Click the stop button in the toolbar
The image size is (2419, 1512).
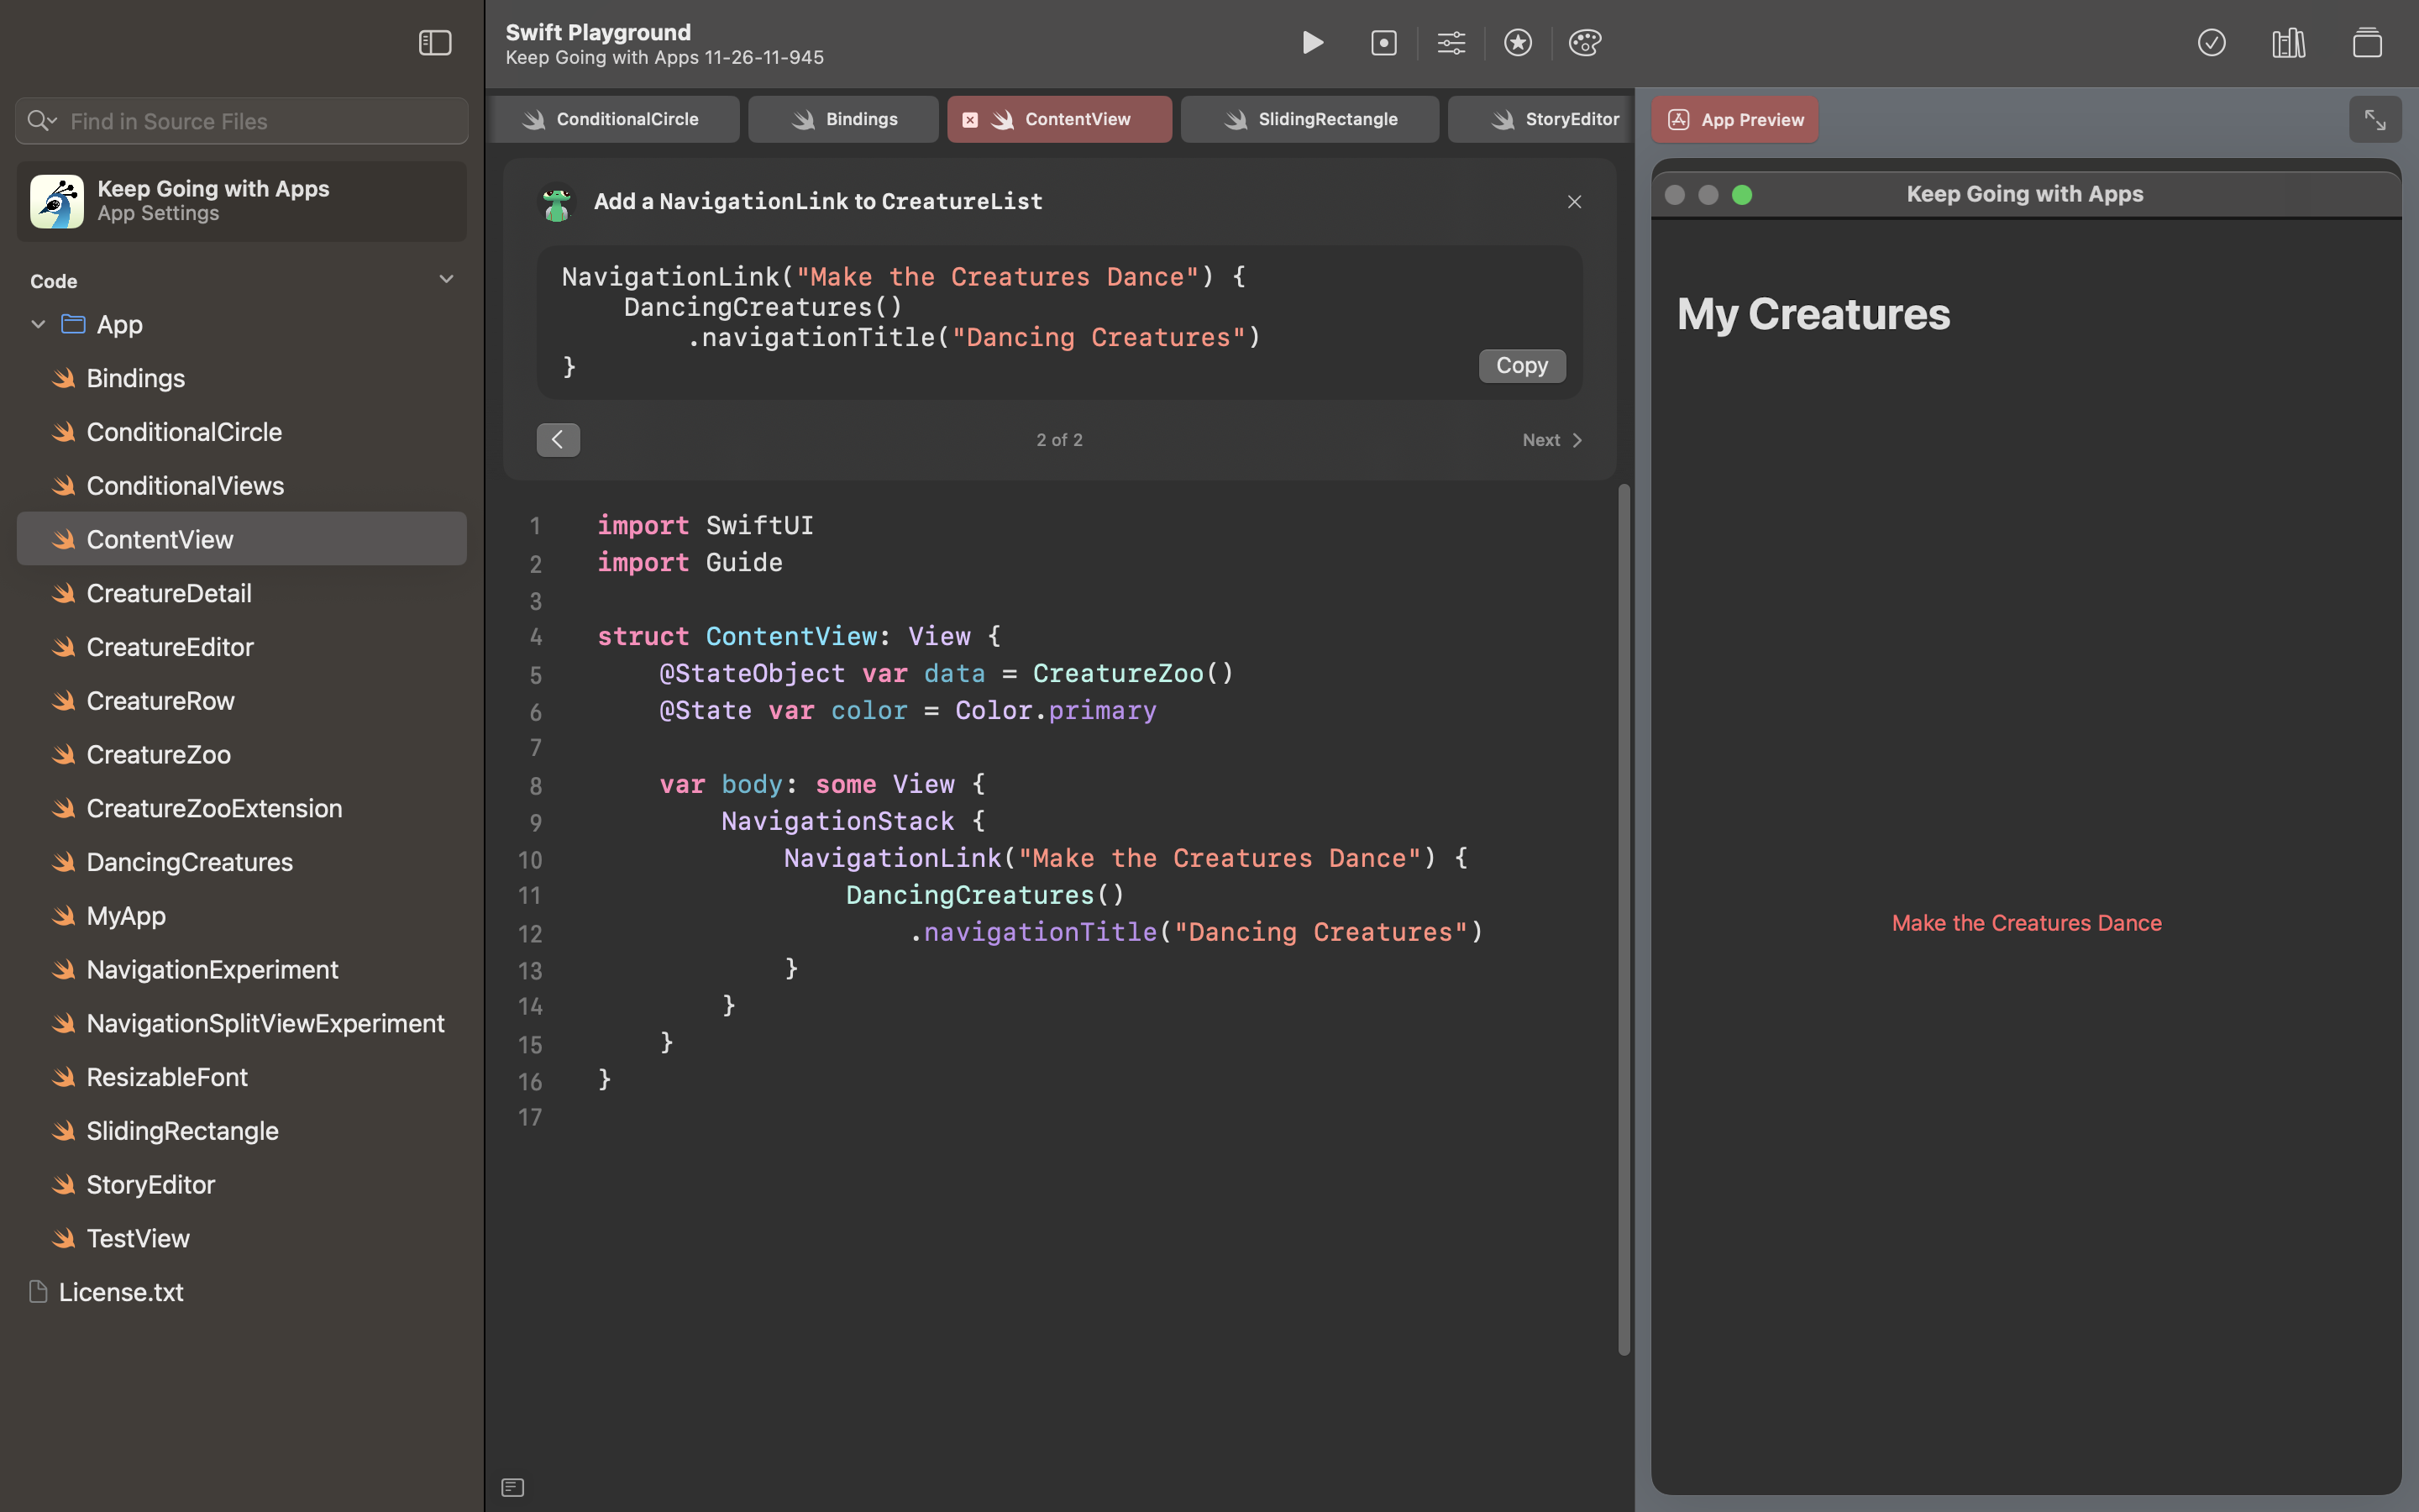point(1383,43)
